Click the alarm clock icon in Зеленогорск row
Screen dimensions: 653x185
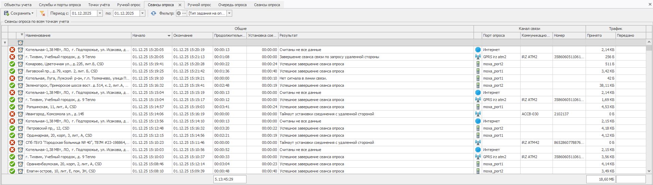click(20, 85)
